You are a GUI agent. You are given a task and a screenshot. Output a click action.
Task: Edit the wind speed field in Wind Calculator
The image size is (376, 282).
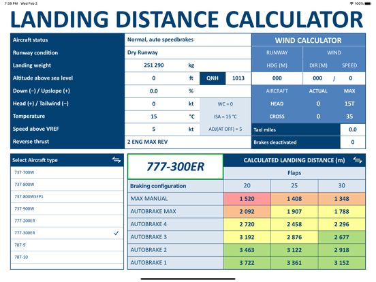tap(351, 78)
